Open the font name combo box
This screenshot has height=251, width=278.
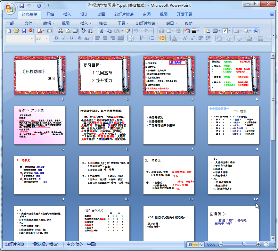click(x=20, y=38)
